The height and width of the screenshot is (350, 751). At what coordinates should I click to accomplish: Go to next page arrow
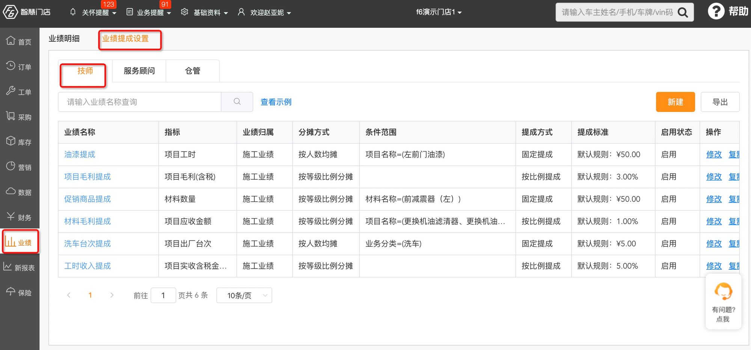pyautogui.click(x=112, y=295)
